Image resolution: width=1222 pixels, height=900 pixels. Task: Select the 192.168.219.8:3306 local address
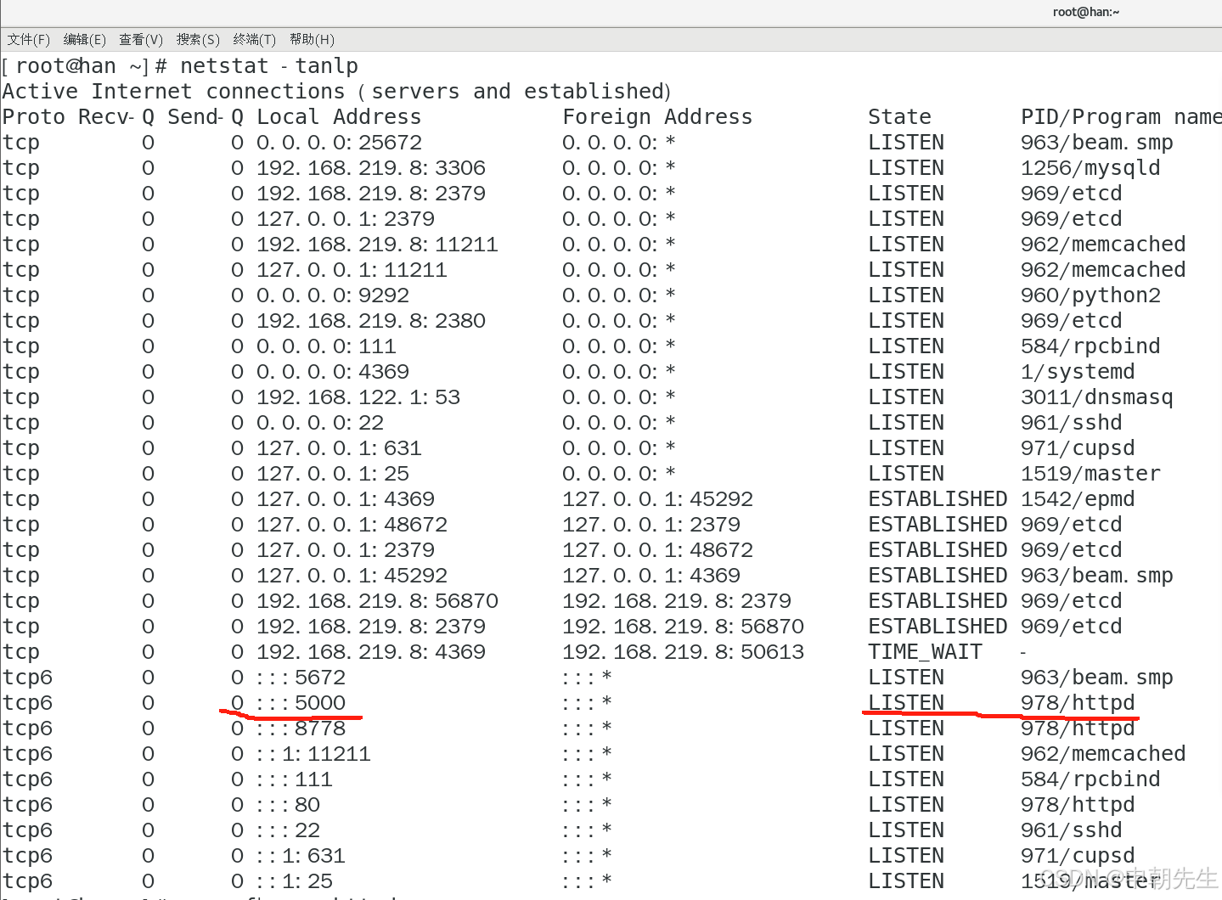click(371, 167)
